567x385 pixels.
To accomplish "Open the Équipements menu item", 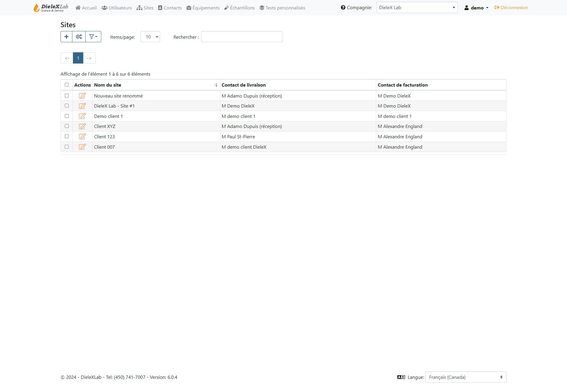I will (x=203, y=8).
